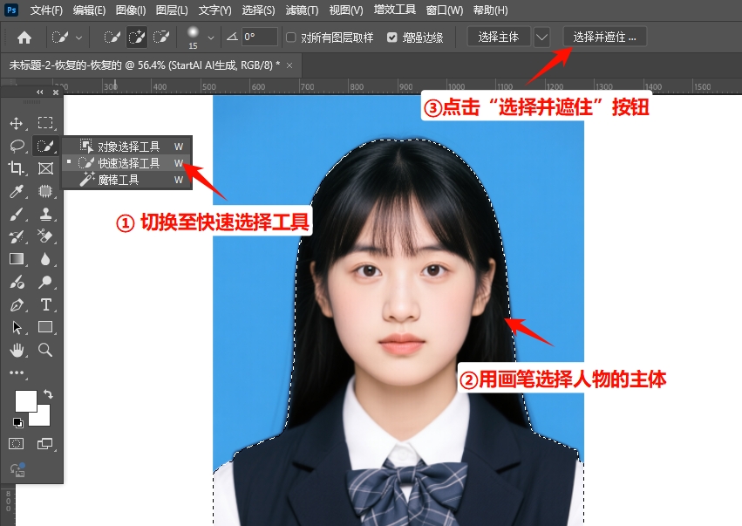Open the brush size picker in options bar
This screenshot has height=526, width=742.
[x=199, y=38]
